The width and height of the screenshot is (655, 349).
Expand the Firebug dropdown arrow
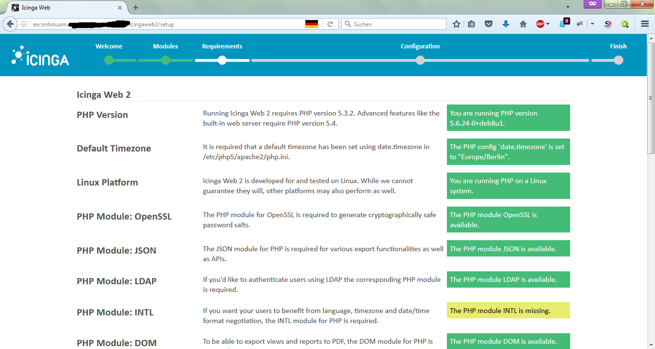coord(593,24)
